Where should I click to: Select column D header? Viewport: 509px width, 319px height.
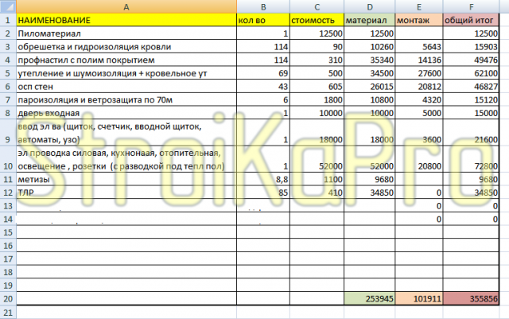[369, 6]
